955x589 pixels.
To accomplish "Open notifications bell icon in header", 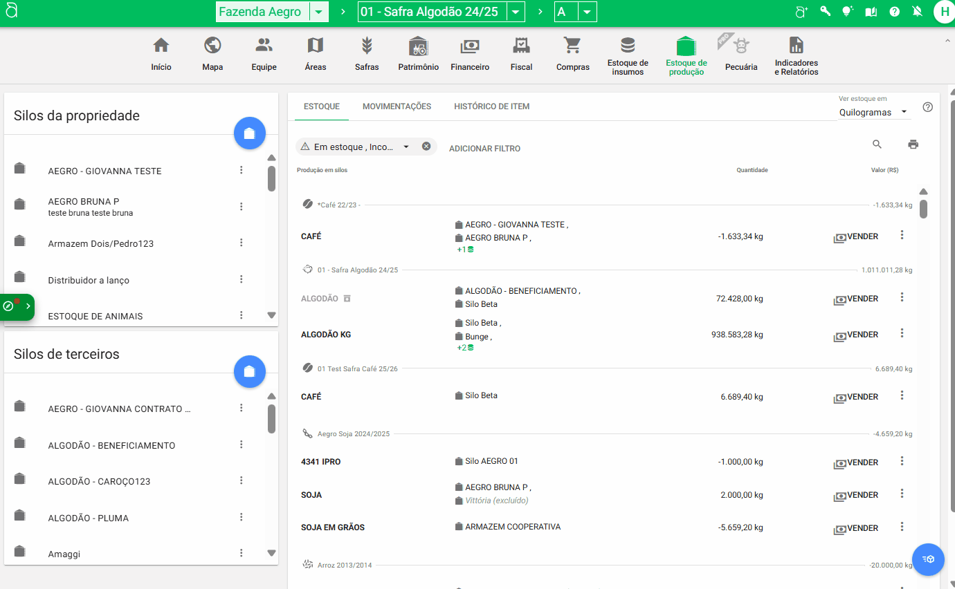I will [x=918, y=12].
